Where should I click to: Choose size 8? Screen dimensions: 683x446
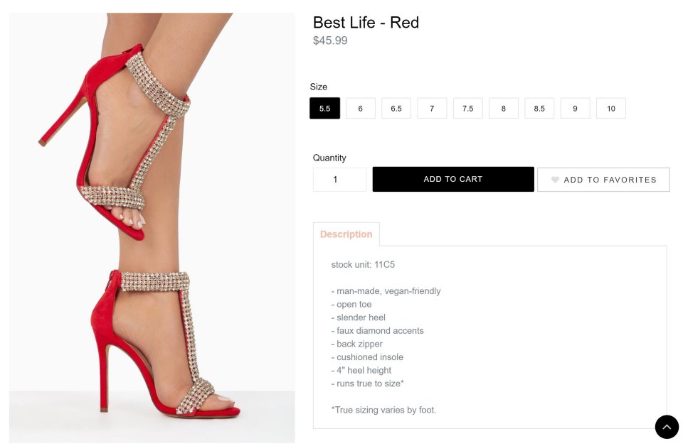(504, 108)
